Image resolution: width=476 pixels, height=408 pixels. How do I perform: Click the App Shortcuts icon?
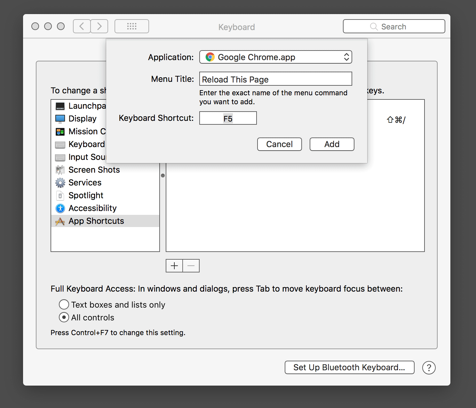click(x=60, y=221)
